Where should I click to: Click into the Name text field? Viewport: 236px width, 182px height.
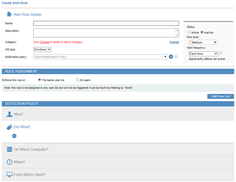point(106,23)
